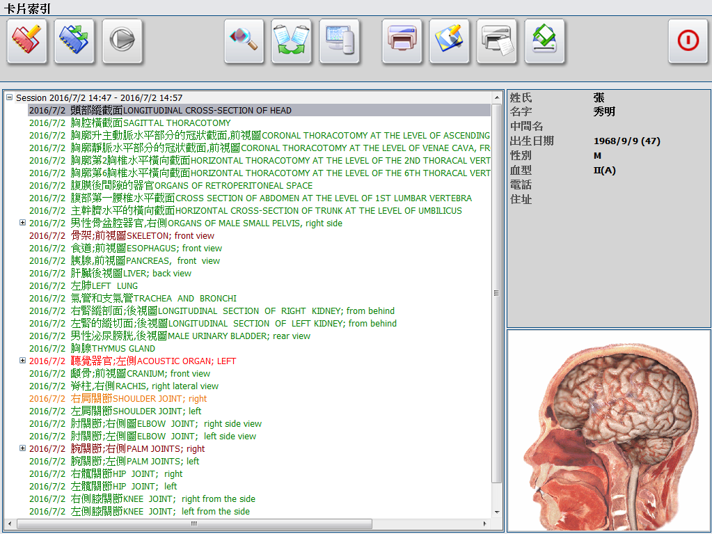Collapse the Session 2016/7/2 14:47 tree node
The width and height of the screenshot is (712, 534).
[9, 98]
